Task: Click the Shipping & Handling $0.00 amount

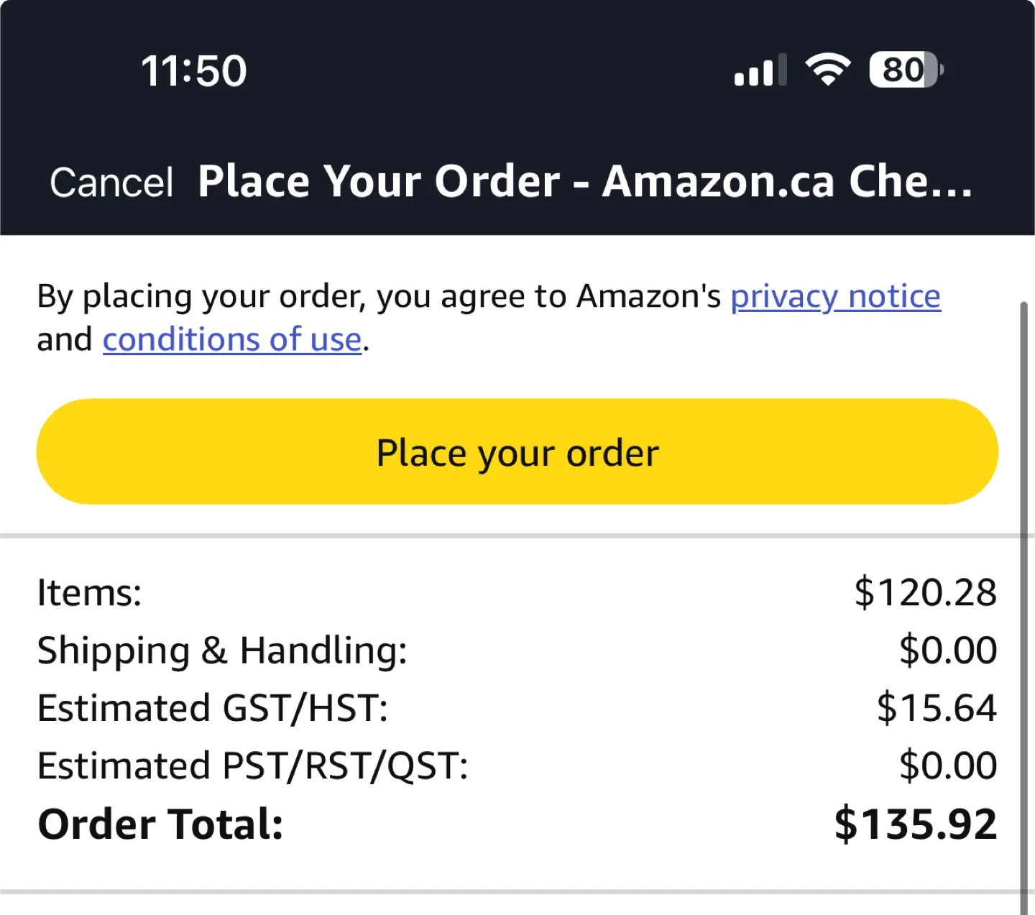Action: 947,650
